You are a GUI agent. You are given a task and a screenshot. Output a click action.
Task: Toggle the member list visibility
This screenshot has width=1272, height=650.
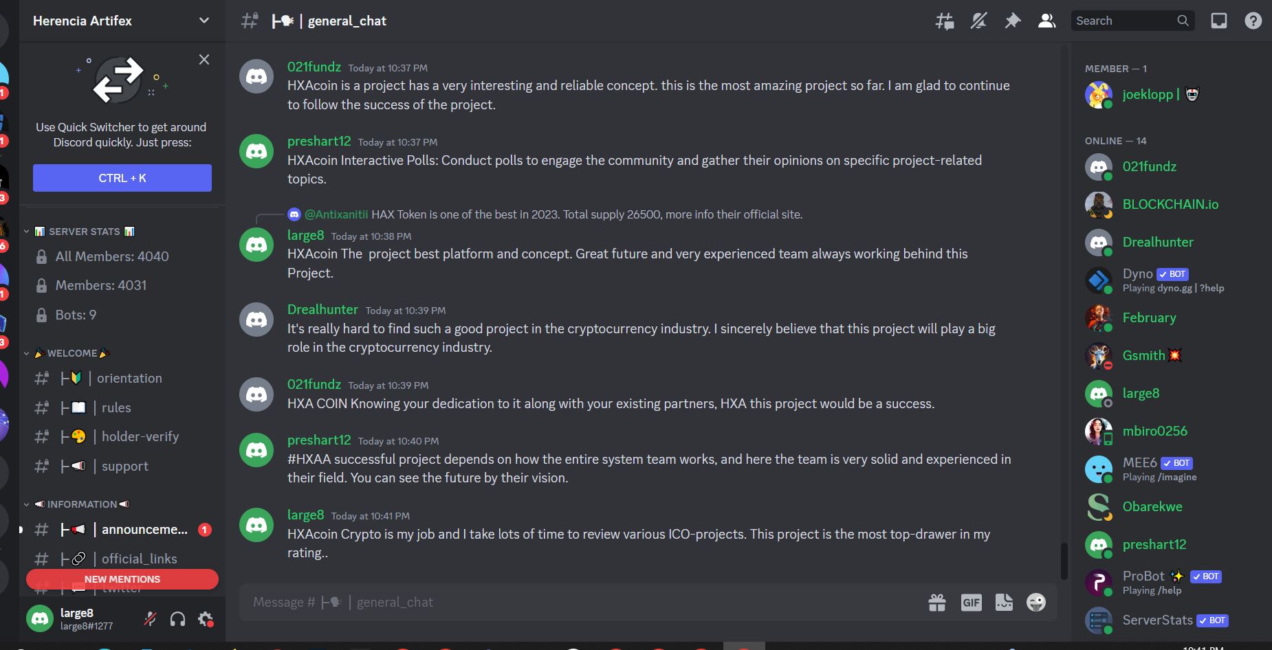tap(1046, 21)
